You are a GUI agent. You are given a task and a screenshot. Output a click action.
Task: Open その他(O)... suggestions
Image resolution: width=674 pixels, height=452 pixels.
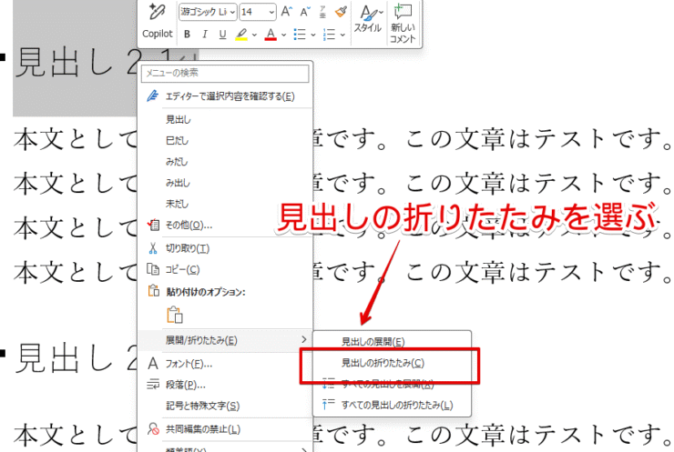225,225
